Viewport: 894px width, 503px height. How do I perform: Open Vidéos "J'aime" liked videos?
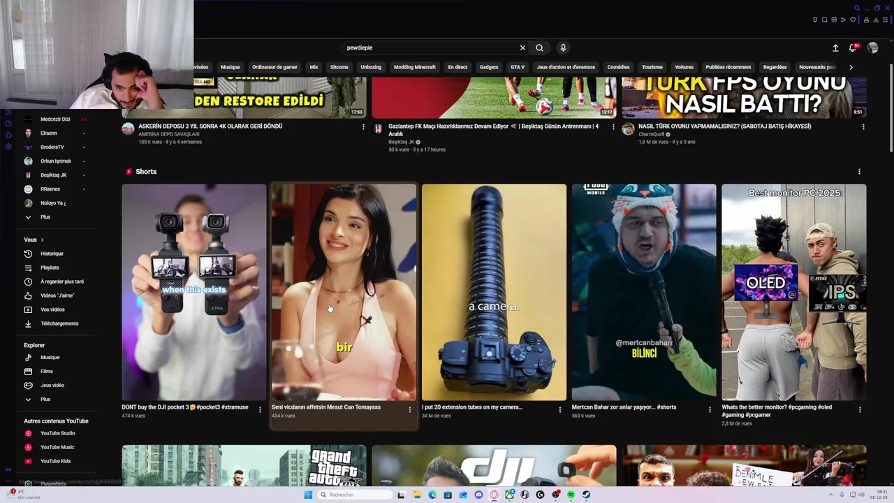coord(57,296)
